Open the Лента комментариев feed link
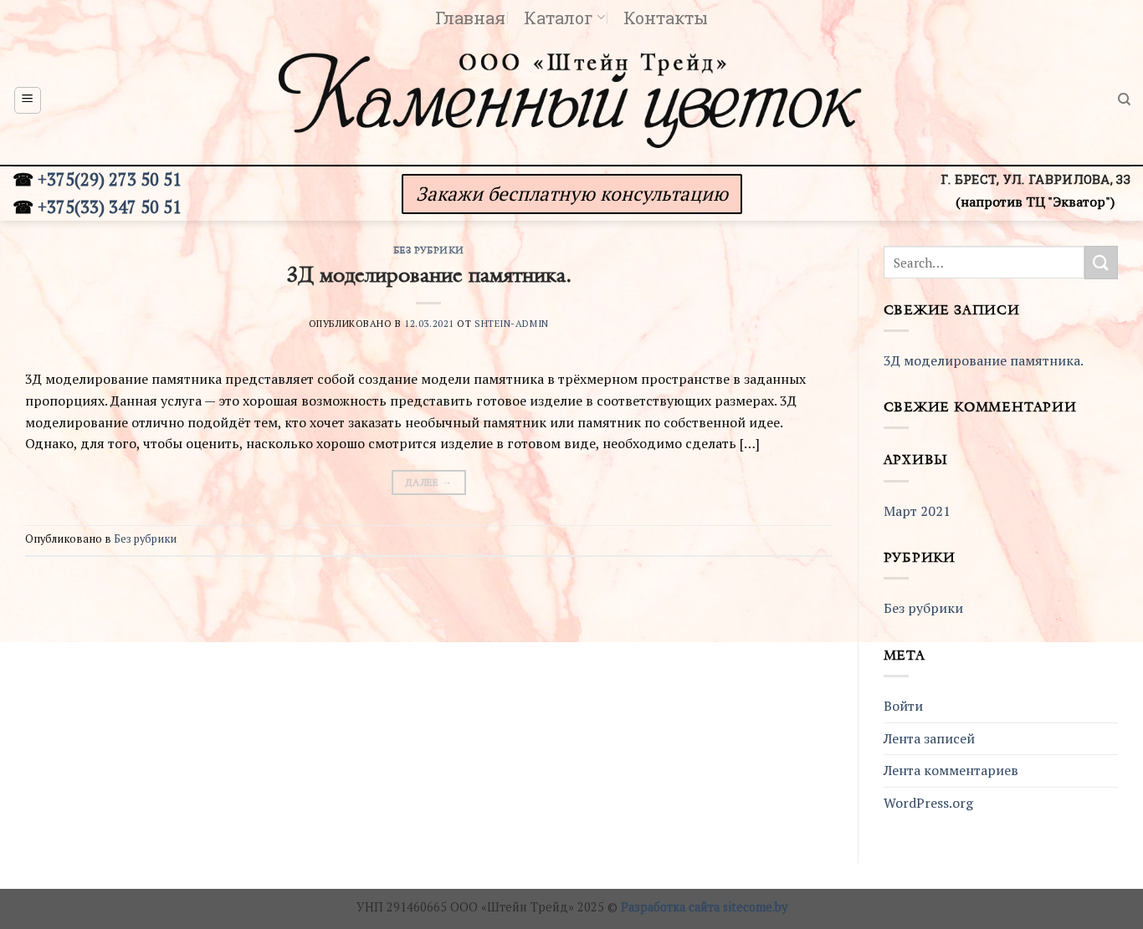The height and width of the screenshot is (929, 1143). click(x=951, y=770)
